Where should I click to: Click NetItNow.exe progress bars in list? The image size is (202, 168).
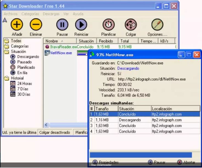pyautogui.click(x=82, y=53)
